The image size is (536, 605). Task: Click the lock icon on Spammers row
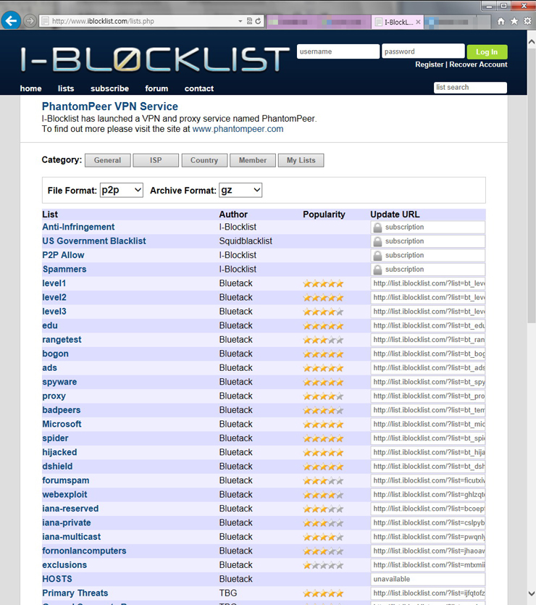pos(378,270)
